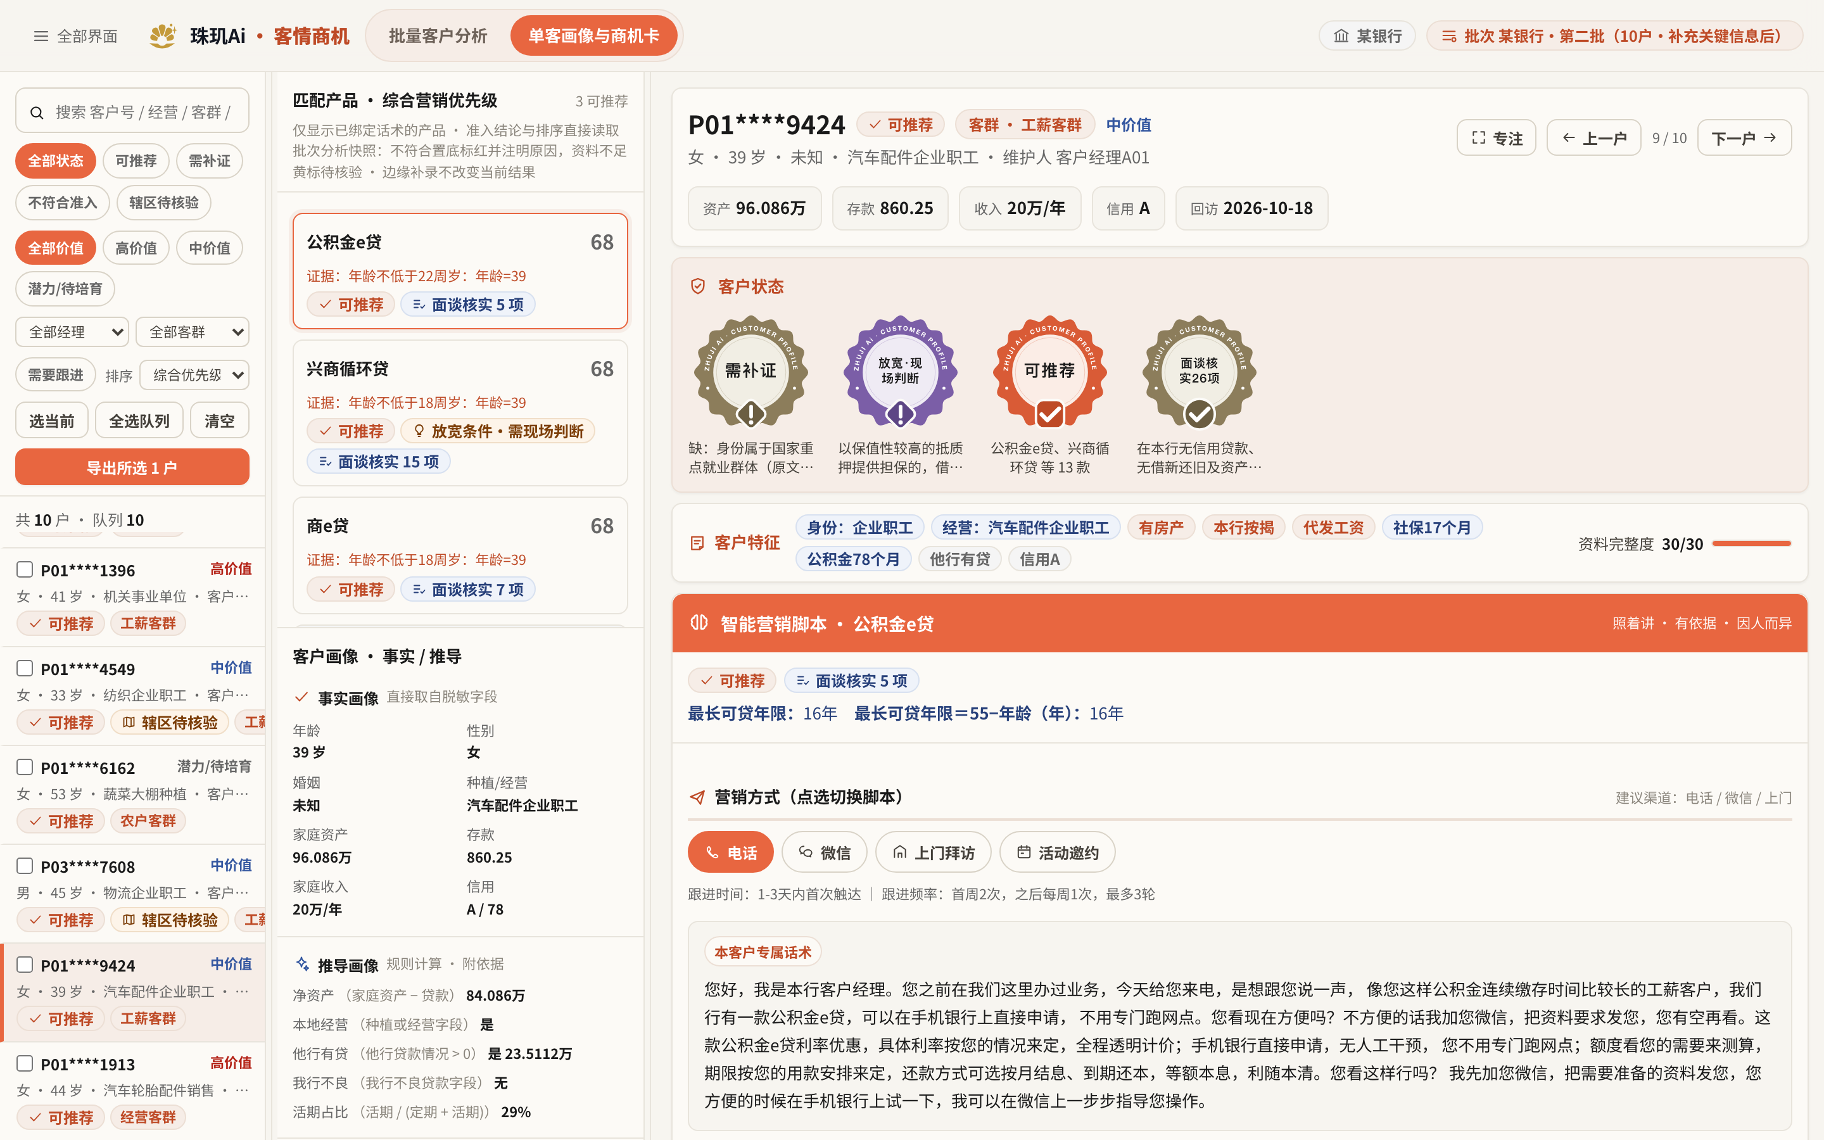
Task: Click the 资料完整度 30/30 progress bar
Action: (1751, 543)
